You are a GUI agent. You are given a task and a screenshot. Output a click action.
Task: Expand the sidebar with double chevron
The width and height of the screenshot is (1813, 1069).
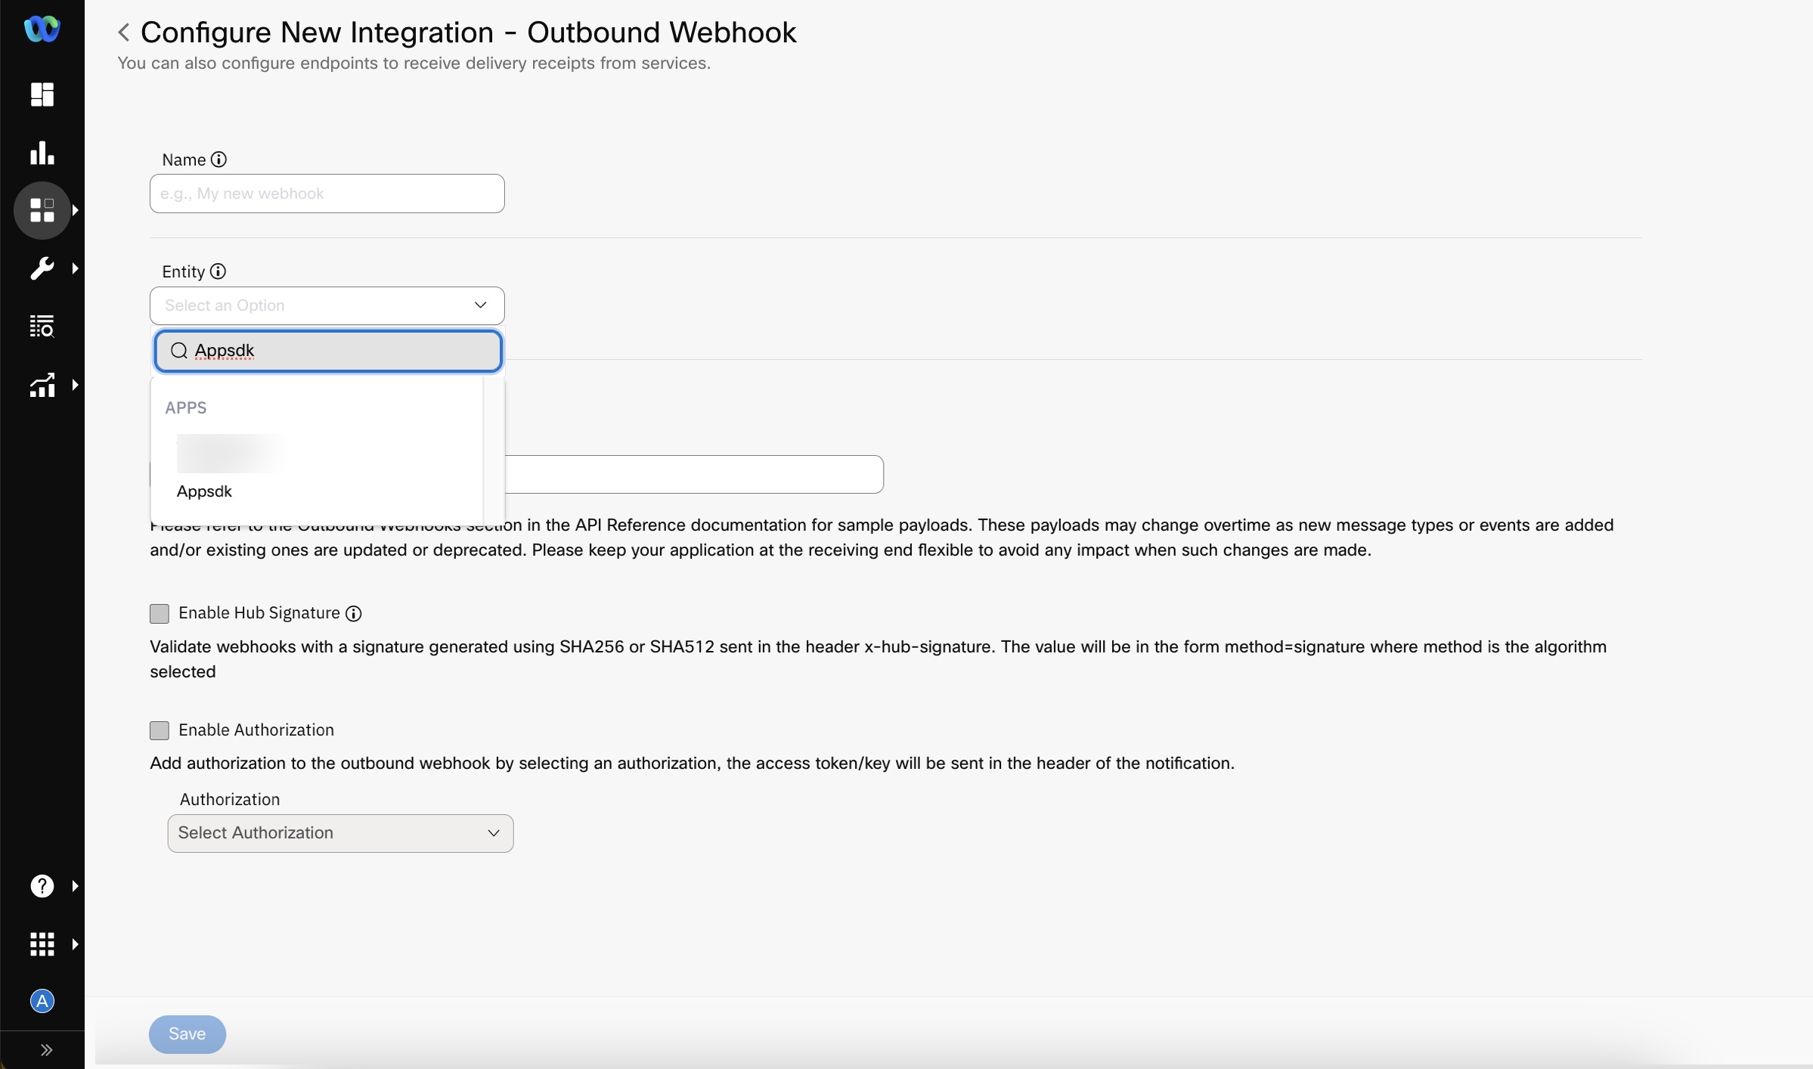(46, 1049)
